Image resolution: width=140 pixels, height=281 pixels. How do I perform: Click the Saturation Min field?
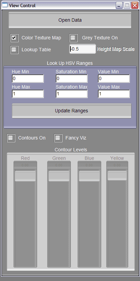[x=72, y=78]
